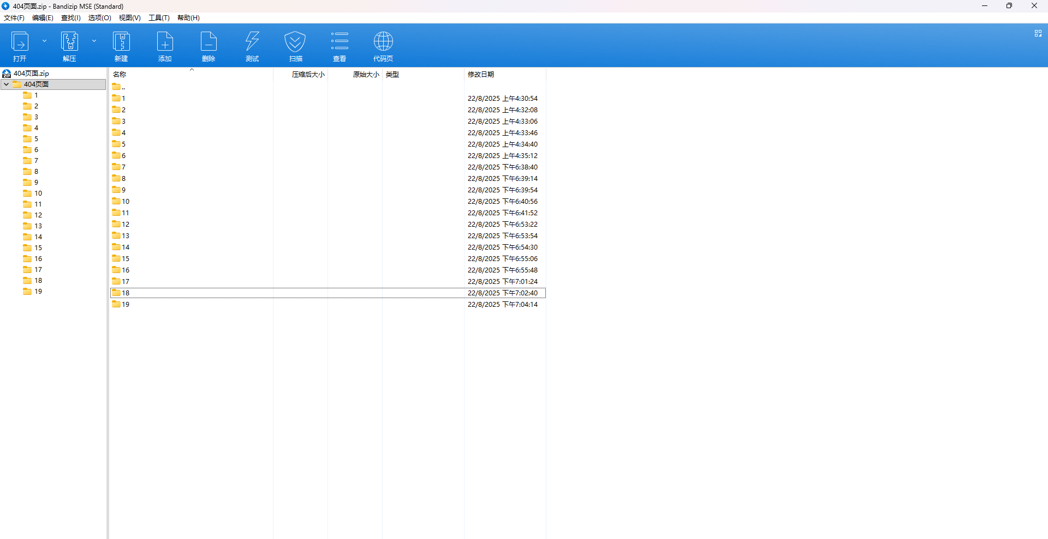The image size is (1048, 539).
Task: Open the 查找(I) menu
Action: 71,18
